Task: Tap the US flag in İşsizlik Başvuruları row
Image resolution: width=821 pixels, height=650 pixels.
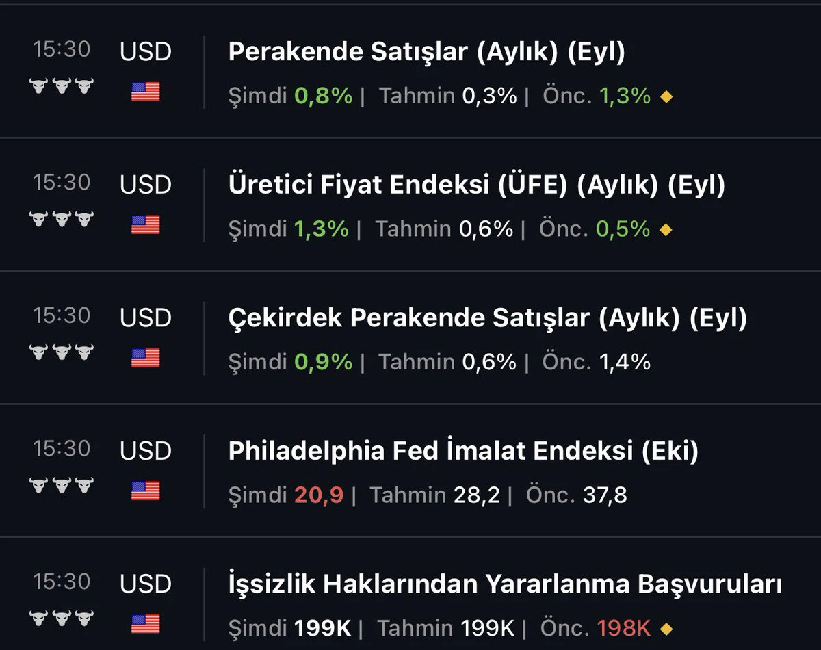Action: pos(146,623)
